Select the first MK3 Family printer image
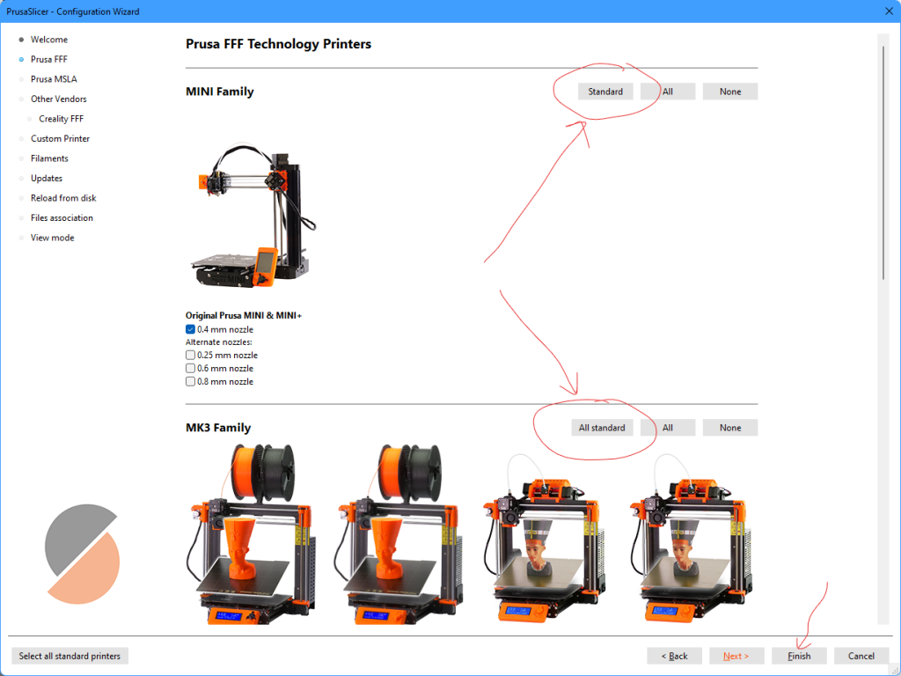This screenshot has width=901, height=676. 249,533
